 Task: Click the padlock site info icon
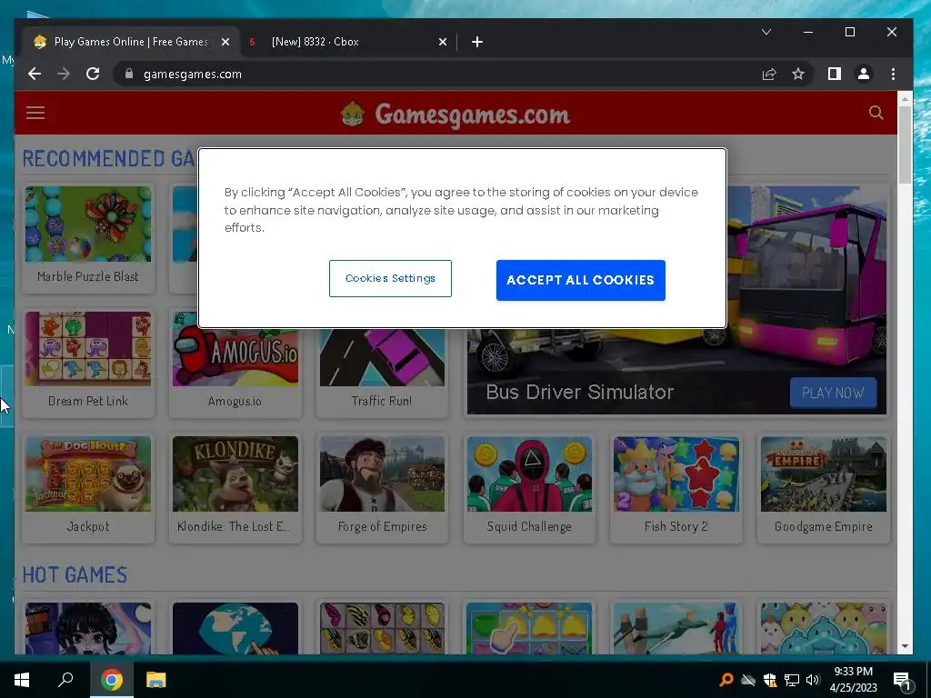pos(128,74)
